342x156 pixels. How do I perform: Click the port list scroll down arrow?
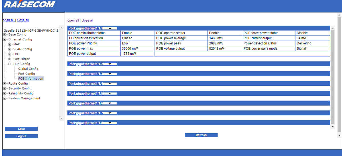coord(332,127)
